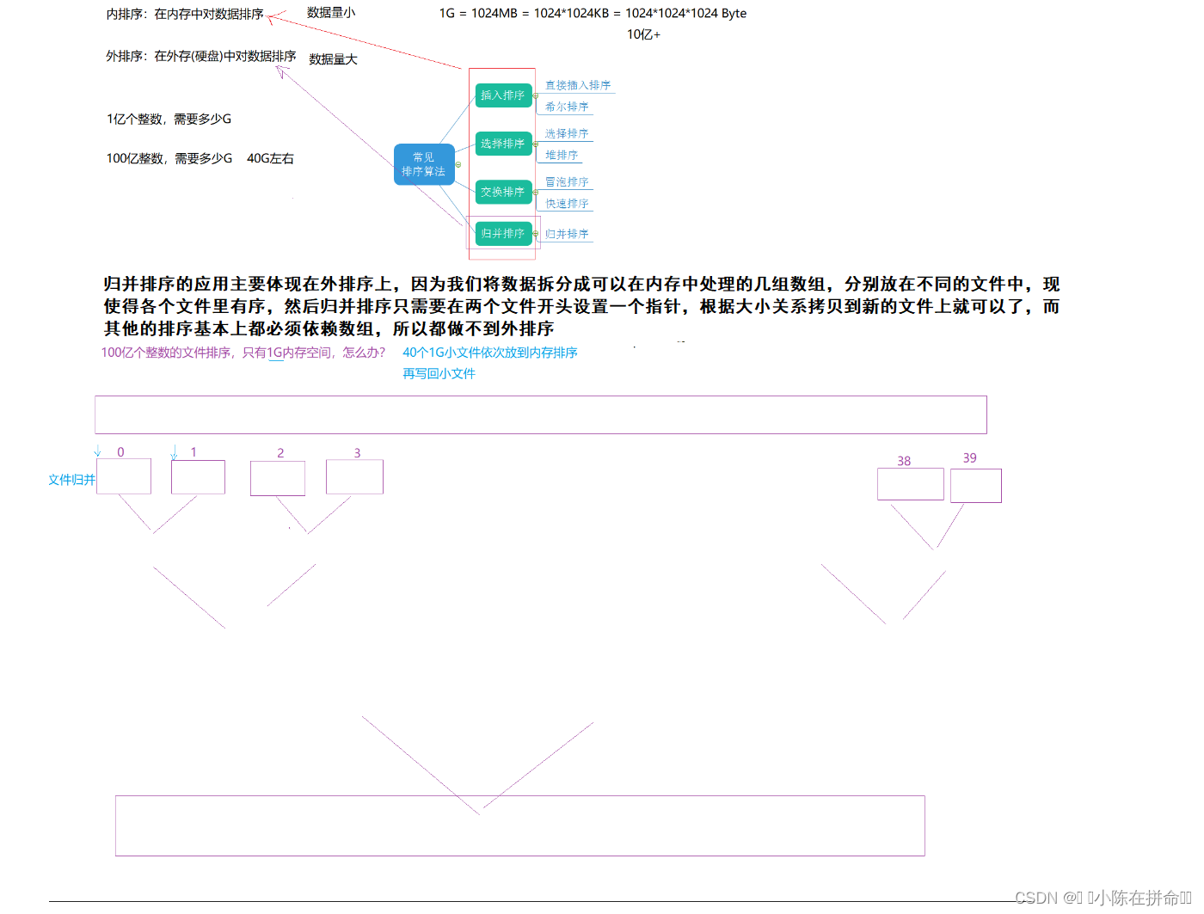1204x914 pixels.
Task: Open the 希尔排序 leaf item
Action: pos(567,107)
